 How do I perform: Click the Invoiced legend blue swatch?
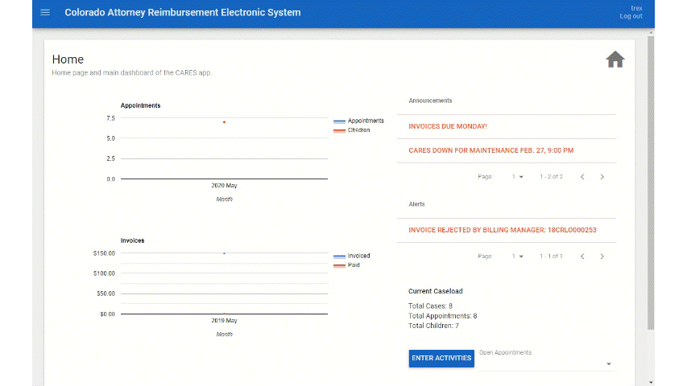click(339, 256)
